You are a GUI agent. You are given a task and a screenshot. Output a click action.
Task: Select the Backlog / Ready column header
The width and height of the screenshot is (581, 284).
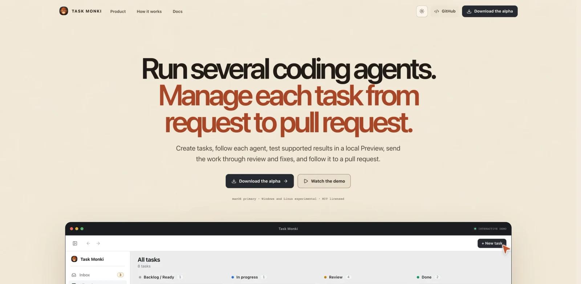tap(159, 277)
